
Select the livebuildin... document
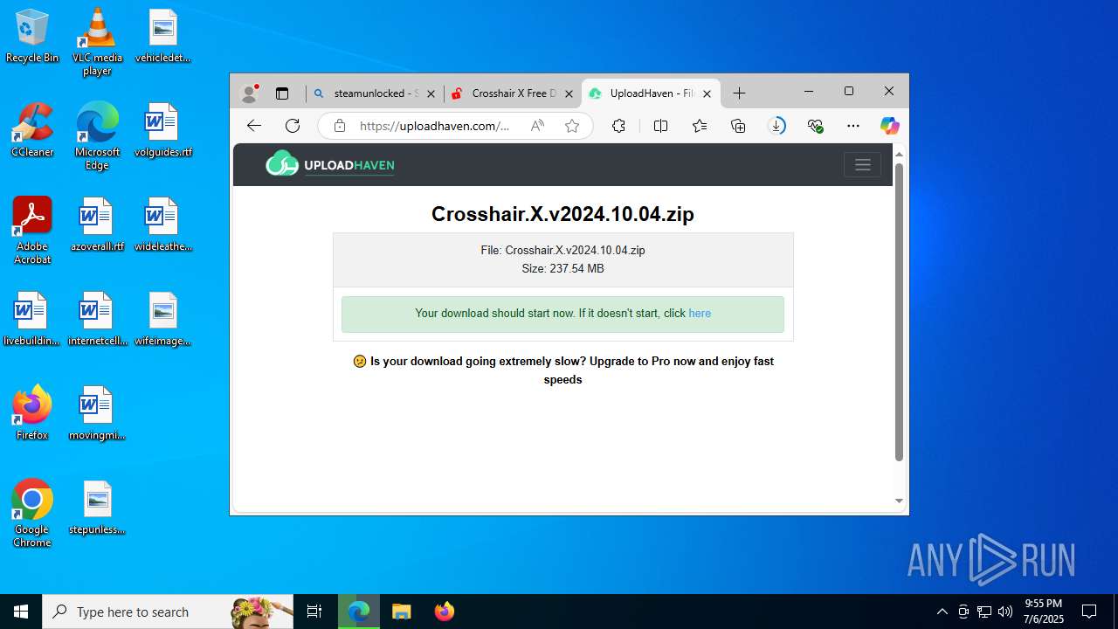32,319
